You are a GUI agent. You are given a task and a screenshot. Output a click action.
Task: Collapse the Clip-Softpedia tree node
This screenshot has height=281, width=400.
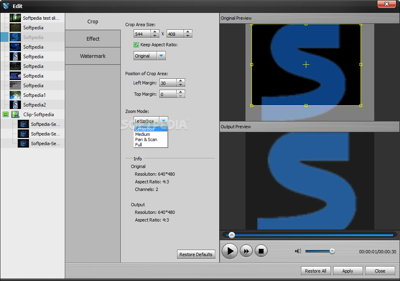click(6, 115)
